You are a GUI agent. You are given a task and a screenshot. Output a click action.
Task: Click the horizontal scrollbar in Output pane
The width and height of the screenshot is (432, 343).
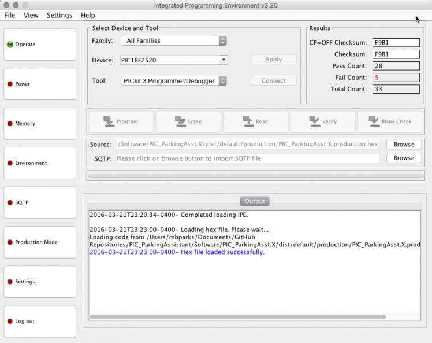[231, 317]
